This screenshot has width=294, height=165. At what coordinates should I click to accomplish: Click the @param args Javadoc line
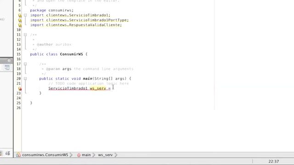(87, 69)
